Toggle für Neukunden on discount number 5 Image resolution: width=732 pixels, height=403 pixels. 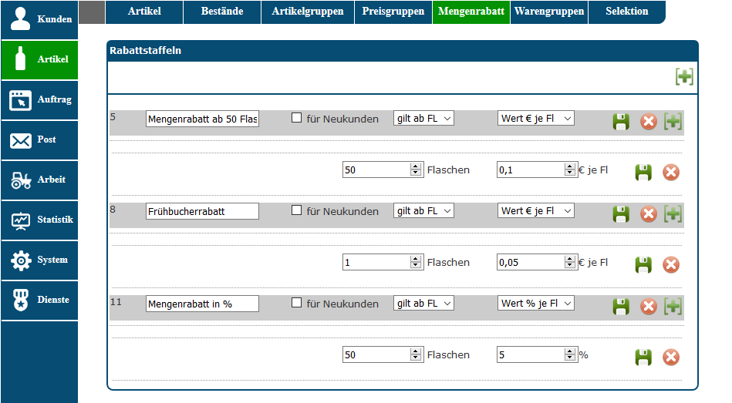point(296,118)
